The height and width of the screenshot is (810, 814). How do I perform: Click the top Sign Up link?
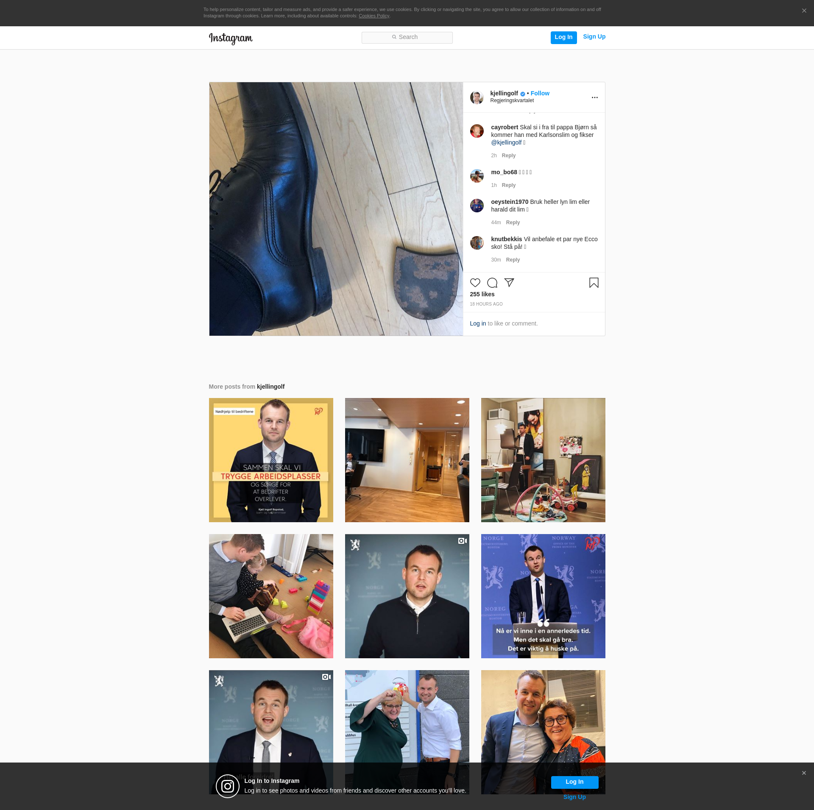pos(594,37)
